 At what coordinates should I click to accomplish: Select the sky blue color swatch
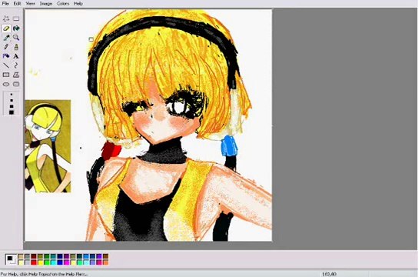click(x=86, y=256)
